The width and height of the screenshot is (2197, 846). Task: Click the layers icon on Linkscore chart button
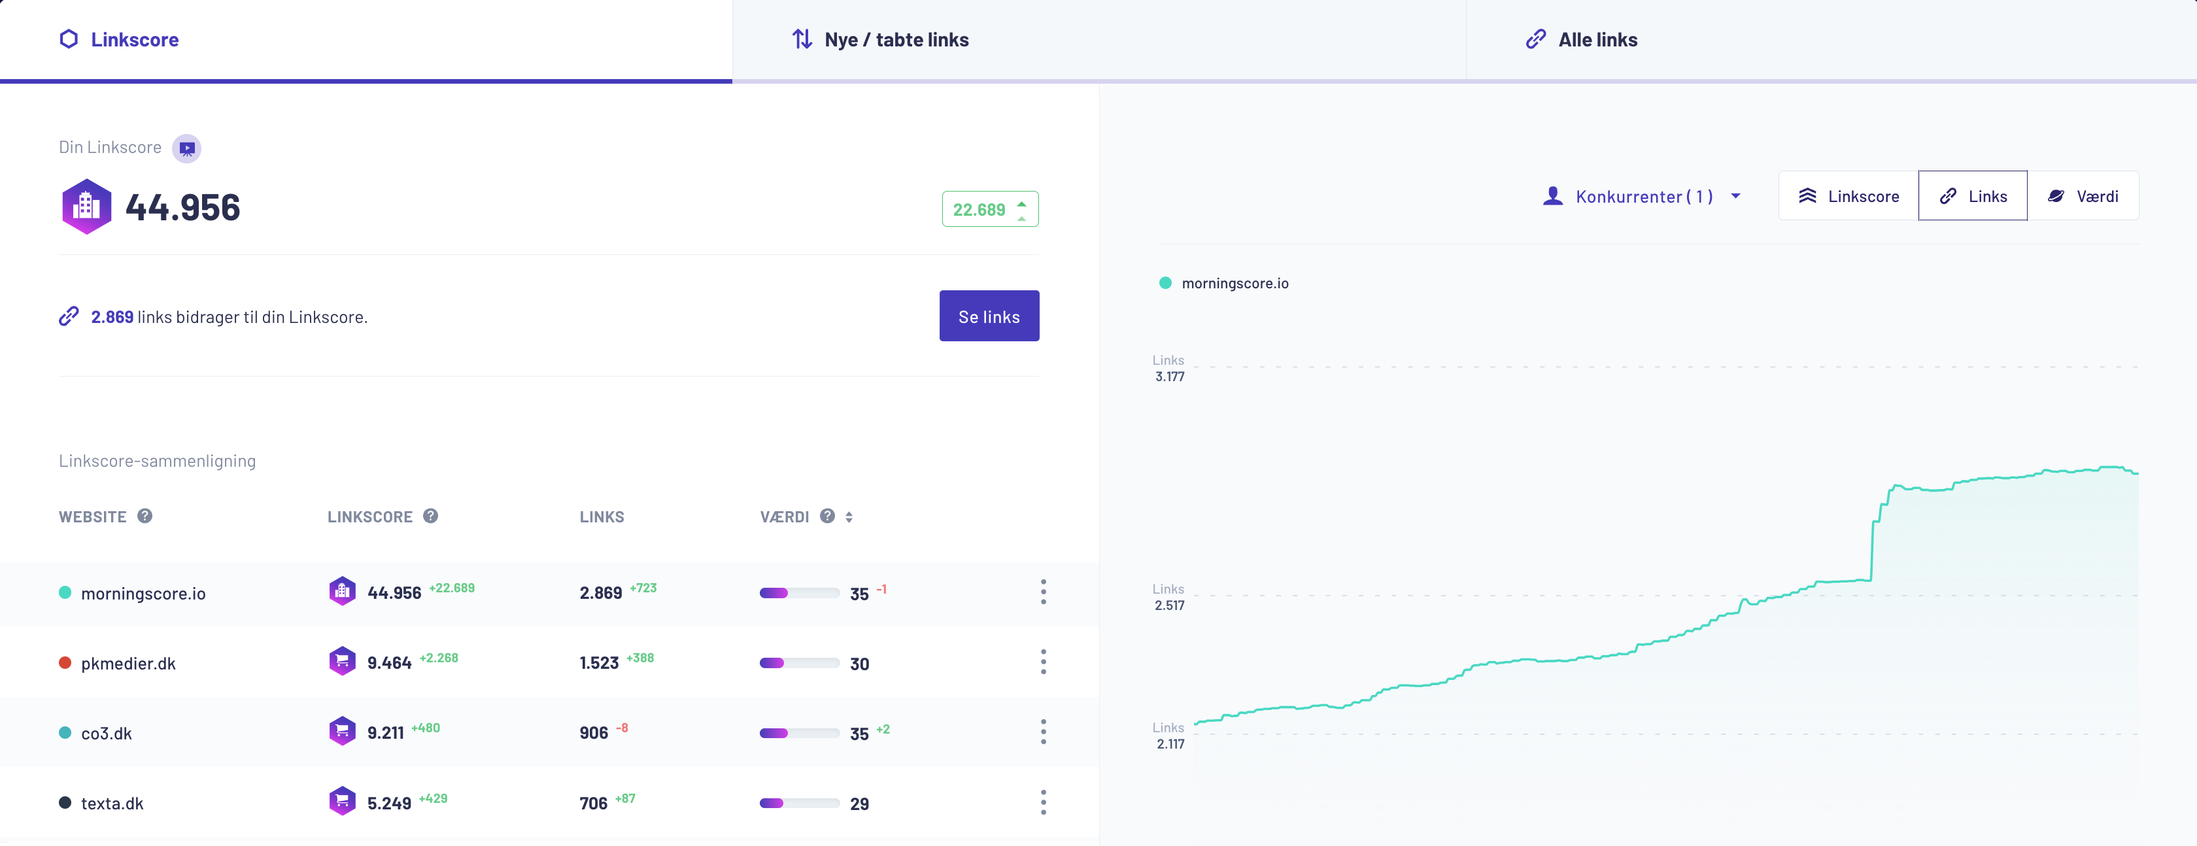(x=1807, y=196)
